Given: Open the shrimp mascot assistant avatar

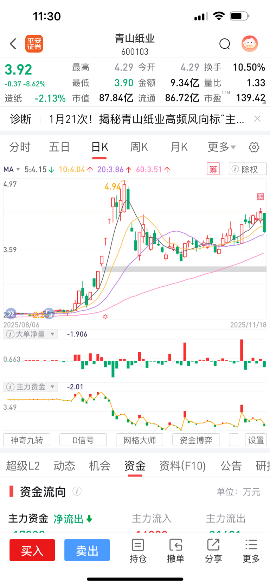Looking at the screenshot, I should coord(250,44).
